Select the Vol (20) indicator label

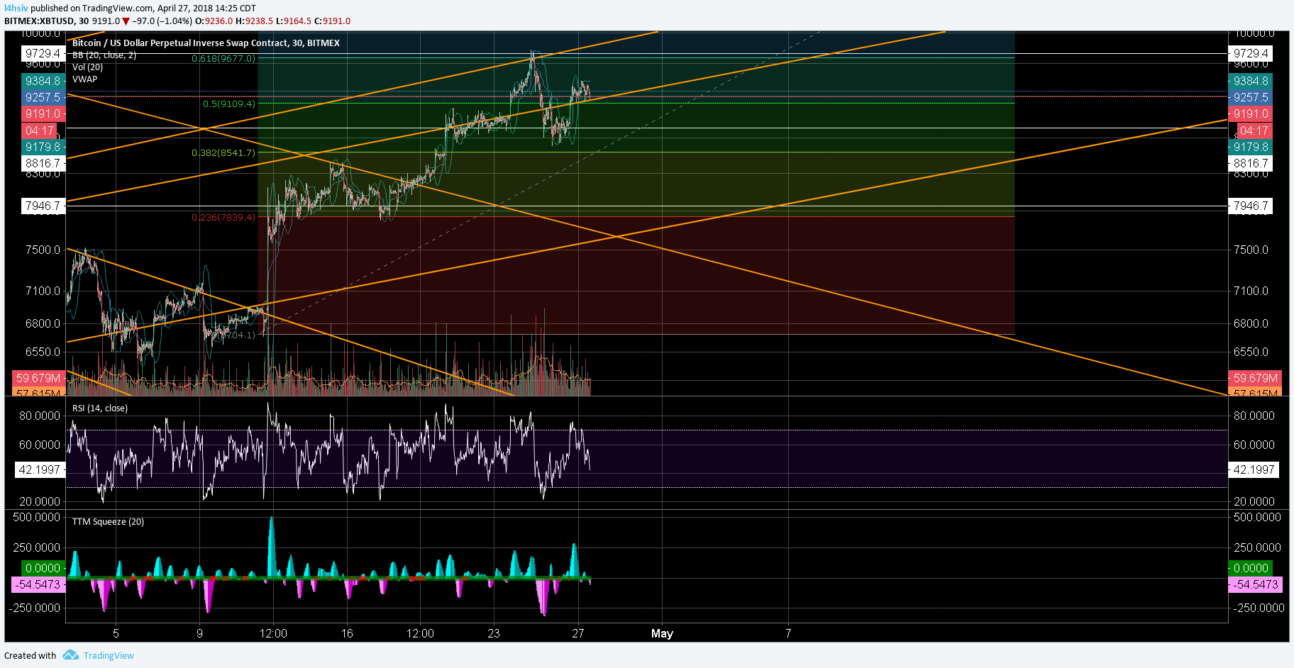pyautogui.click(x=87, y=67)
